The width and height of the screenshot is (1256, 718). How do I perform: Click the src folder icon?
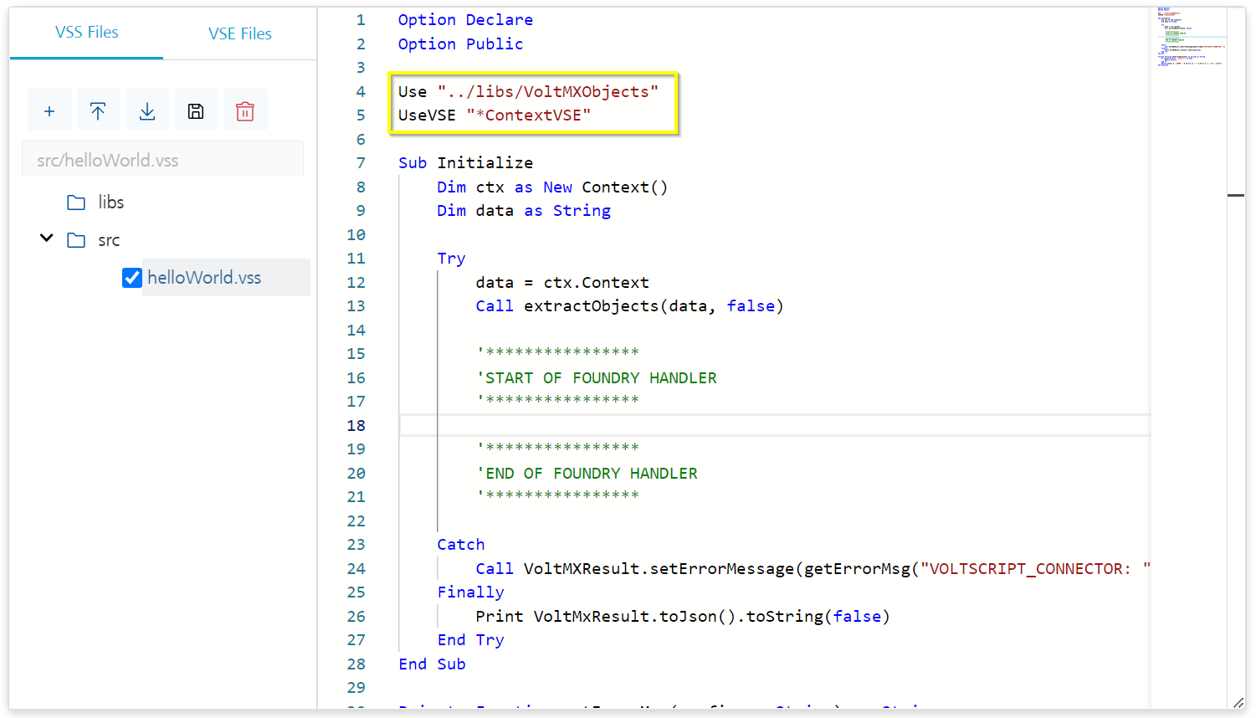coord(76,240)
